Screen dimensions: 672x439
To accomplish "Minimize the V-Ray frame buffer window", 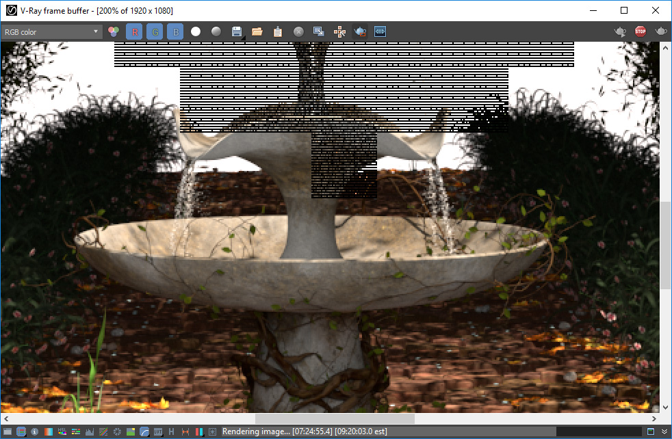I will tap(593, 10).
